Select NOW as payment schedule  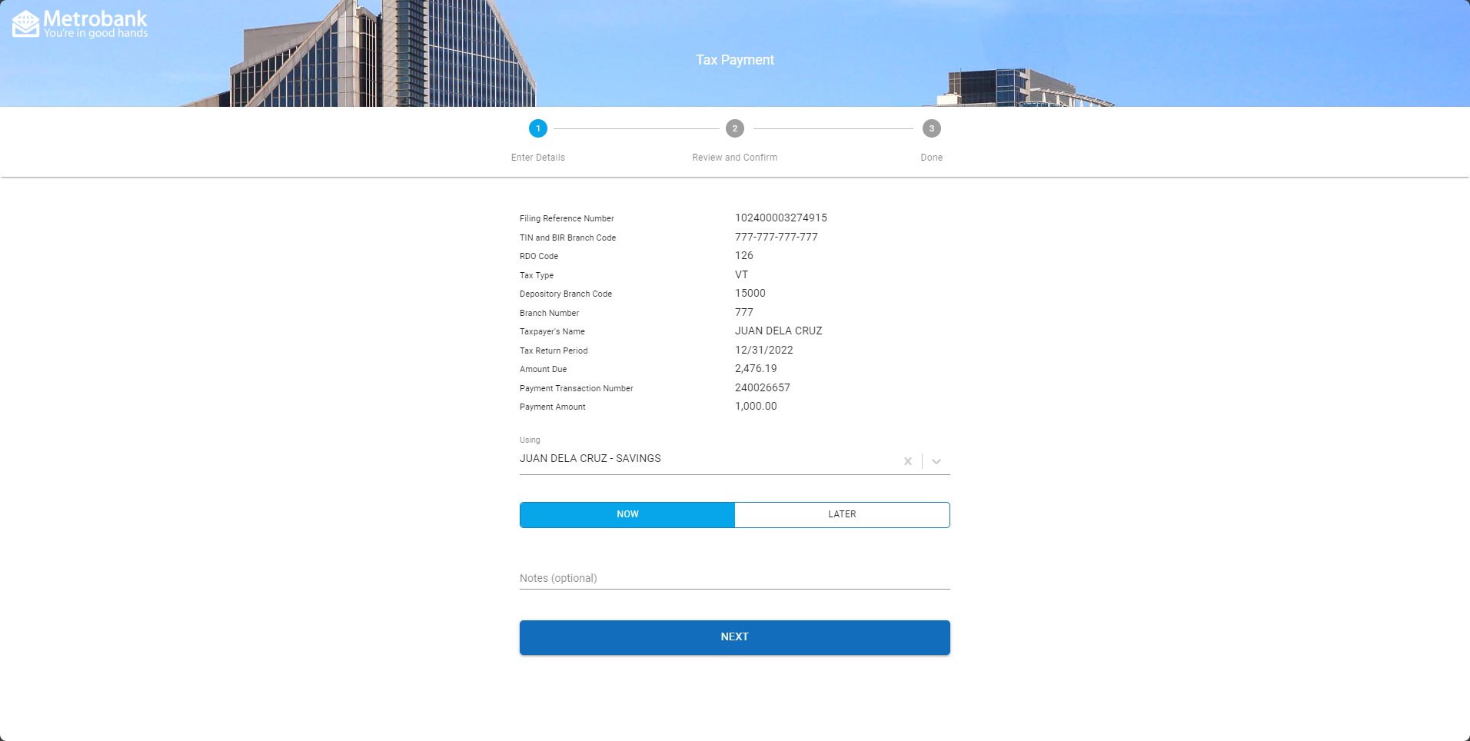pyautogui.click(x=627, y=514)
